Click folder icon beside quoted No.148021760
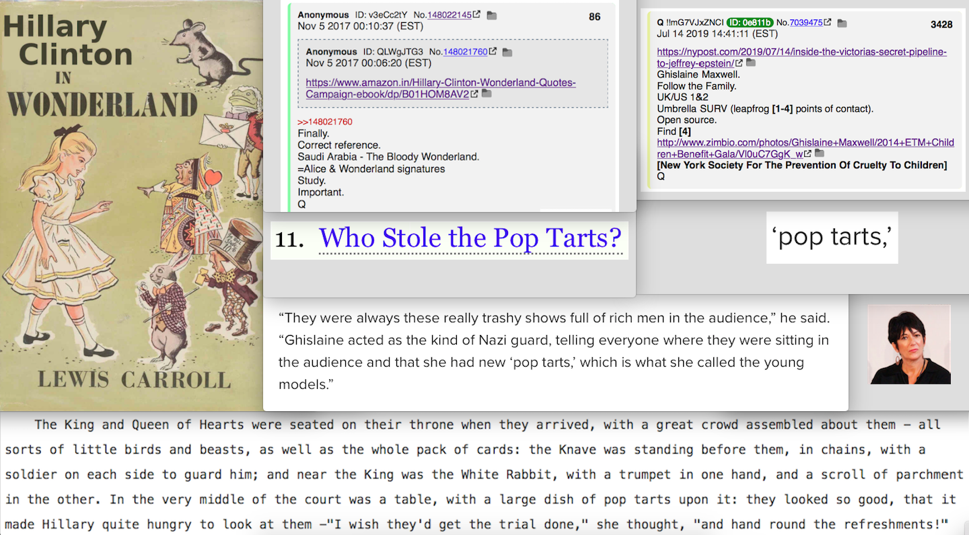The height and width of the screenshot is (535, 969). pyautogui.click(x=507, y=52)
